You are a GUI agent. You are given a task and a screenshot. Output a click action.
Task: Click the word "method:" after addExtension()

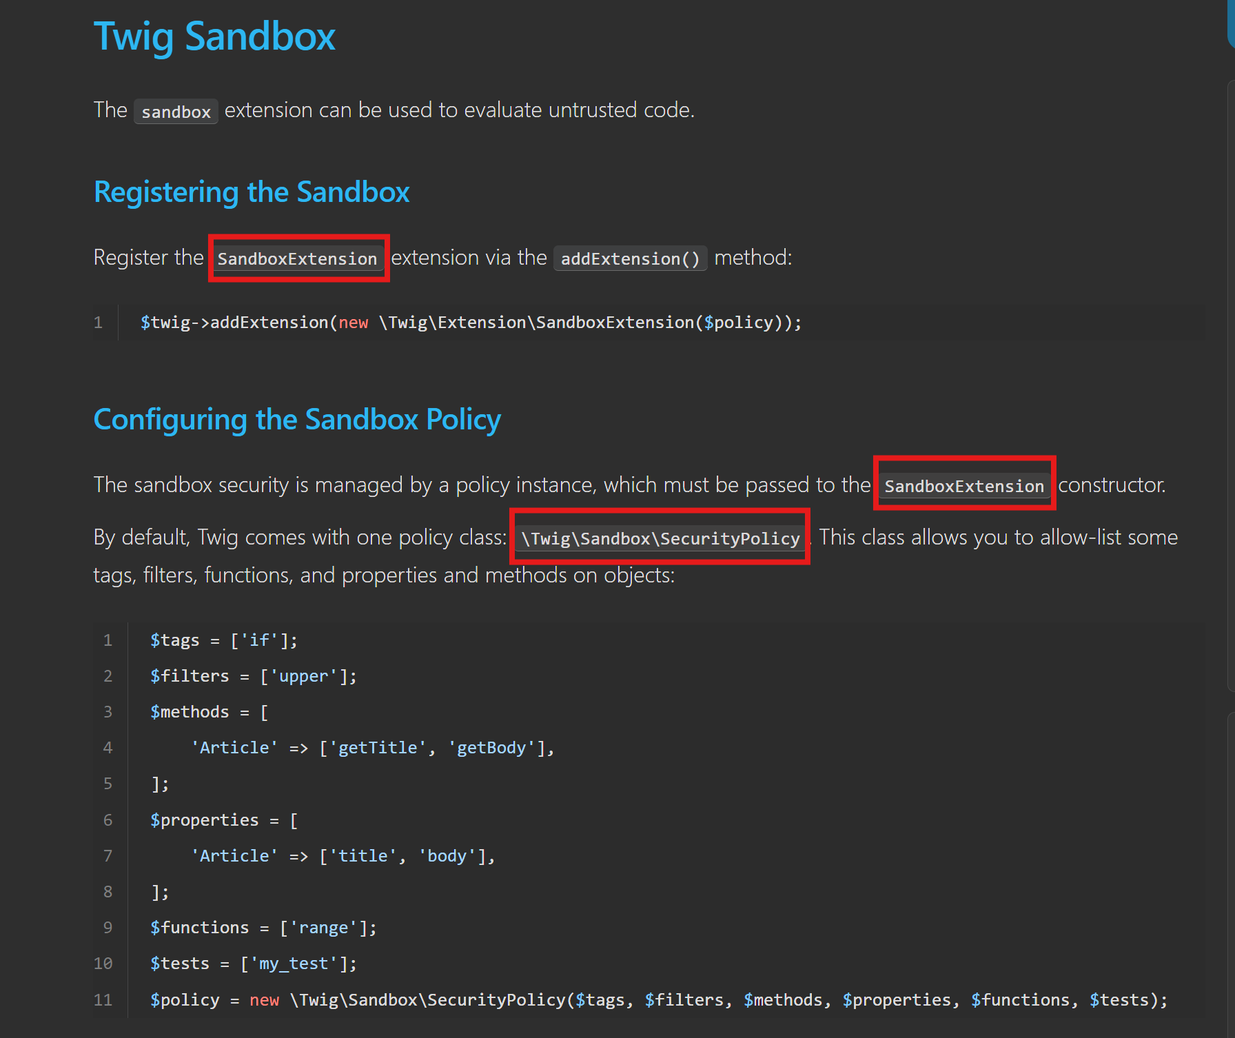tap(753, 258)
